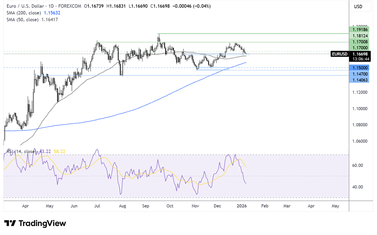The image size is (377, 235).
Task: Select the 1.14700 price level label
Action: tap(360, 73)
